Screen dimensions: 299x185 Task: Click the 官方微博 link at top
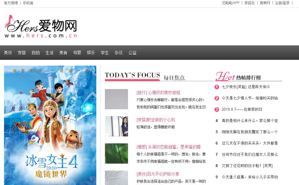coord(11,3)
